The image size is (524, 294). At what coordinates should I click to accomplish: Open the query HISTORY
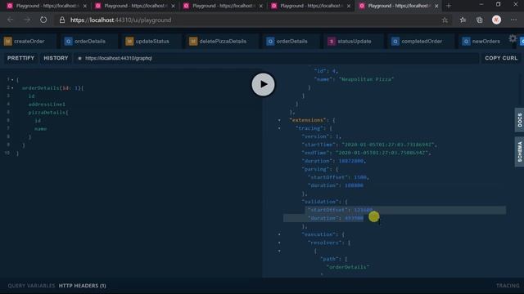click(56, 58)
